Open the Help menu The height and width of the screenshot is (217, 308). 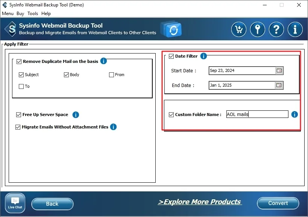coord(46,14)
